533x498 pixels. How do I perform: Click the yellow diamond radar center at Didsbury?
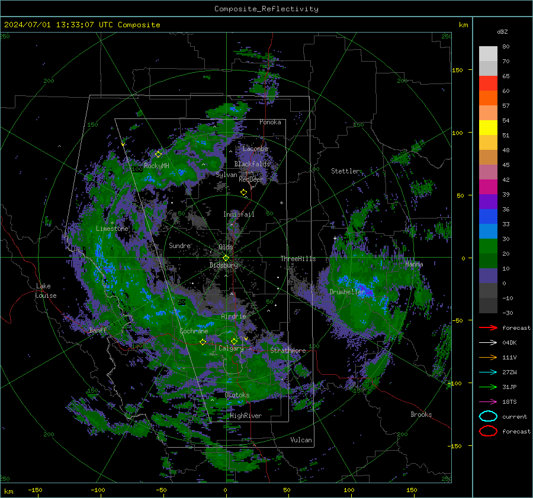point(226,258)
